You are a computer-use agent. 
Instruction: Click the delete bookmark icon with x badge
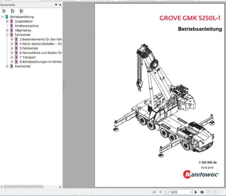tap(4, 11)
